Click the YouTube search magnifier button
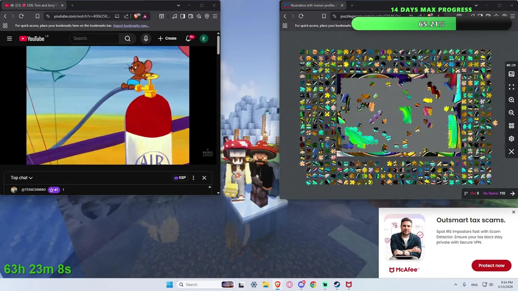The width and height of the screenshot is (518, 291). (127, 38)
